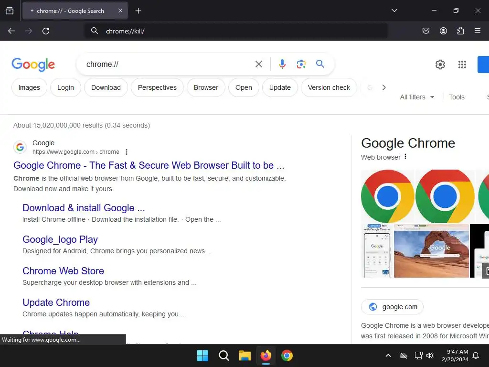Select the Open filter chip
This screenshot has height=367, width=489.
pos(244,88)
